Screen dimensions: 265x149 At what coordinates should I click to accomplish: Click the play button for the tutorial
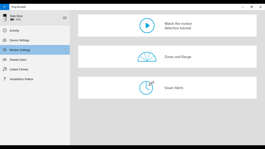pyautogui.click(x=147, y=26)
